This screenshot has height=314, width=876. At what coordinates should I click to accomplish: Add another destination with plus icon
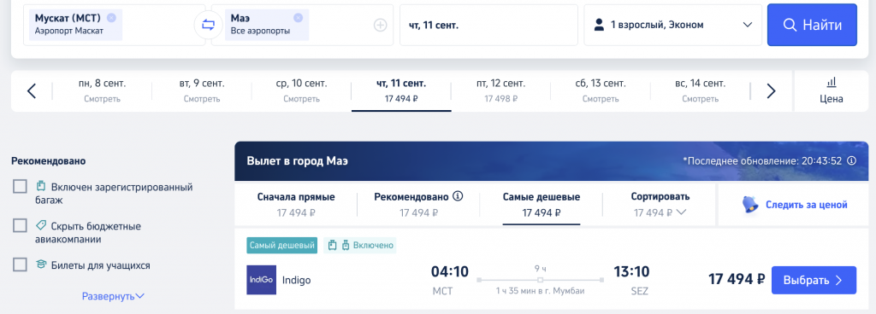[381, 25]
